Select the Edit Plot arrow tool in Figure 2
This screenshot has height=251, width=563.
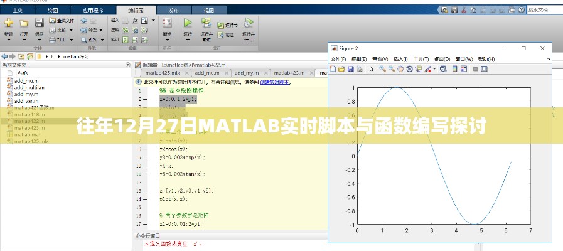click(x=371, y=69)
